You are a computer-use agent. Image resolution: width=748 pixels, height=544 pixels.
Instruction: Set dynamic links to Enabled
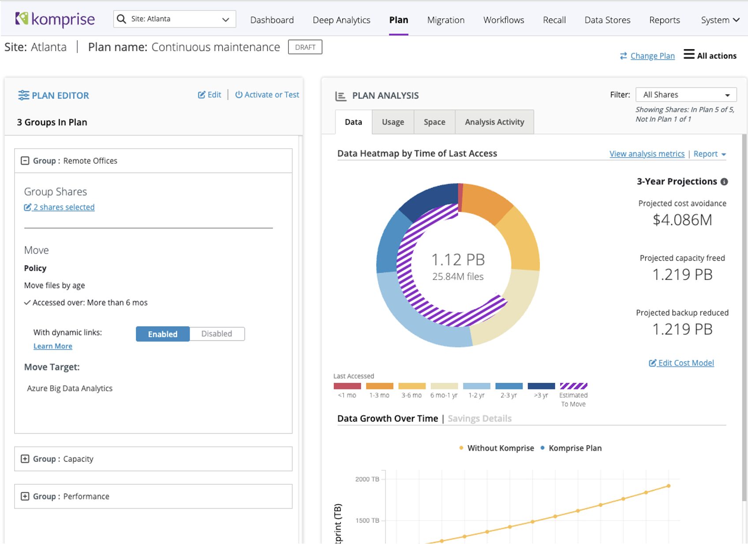163,334
